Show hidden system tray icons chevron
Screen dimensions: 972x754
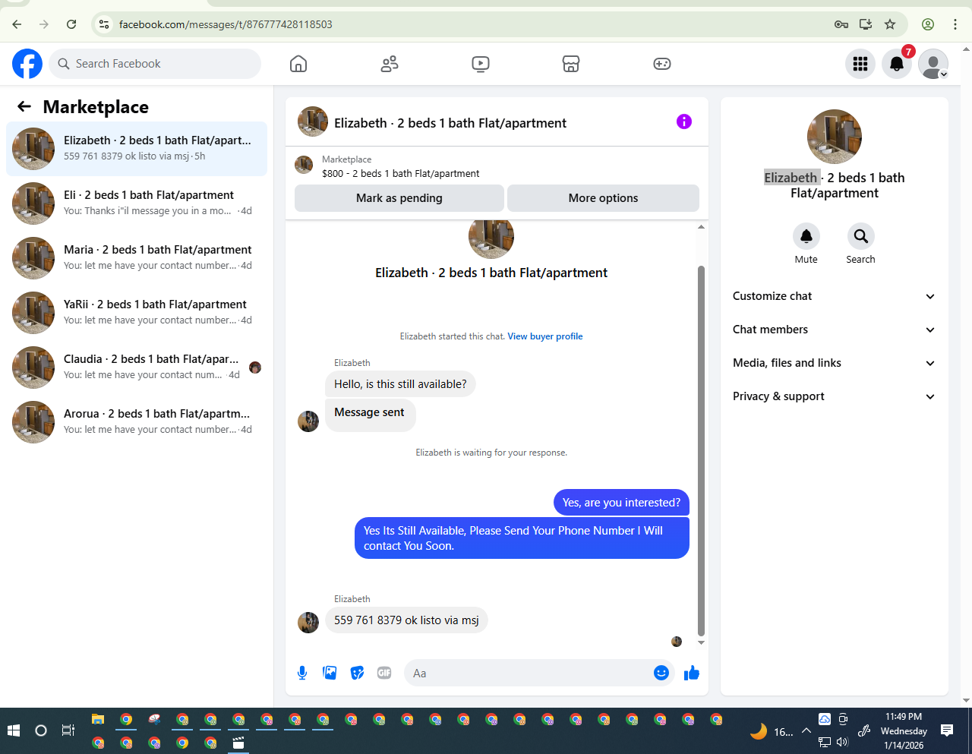pos(806,730)
